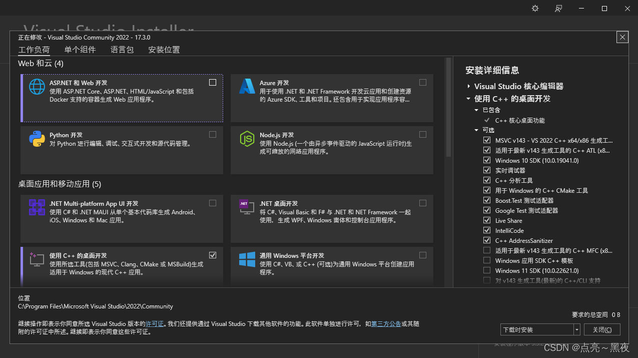Select the .NET Multi-platform App UI icon
Viewport: 638px width, 358px height.
point(37,207)
